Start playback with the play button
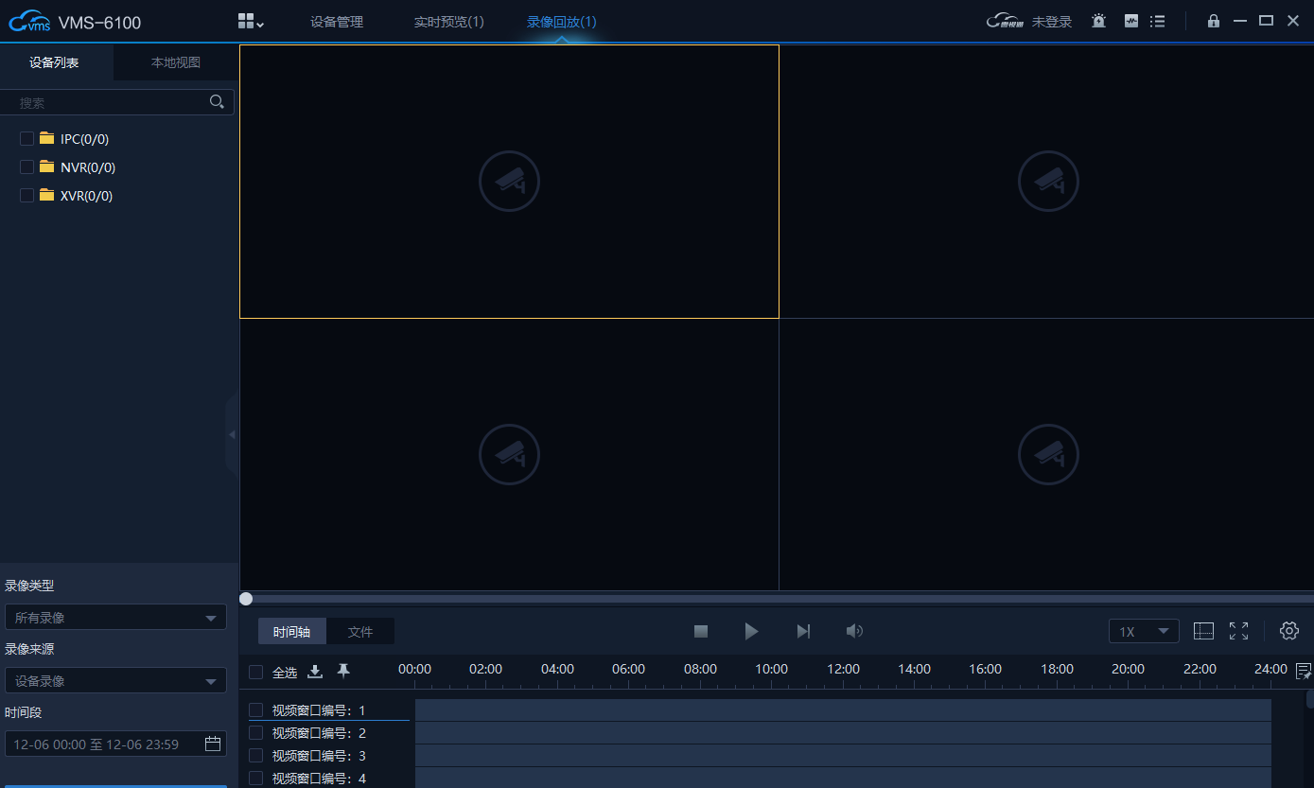This screenshot has width=1314, height=788. [x=751, y=631]
